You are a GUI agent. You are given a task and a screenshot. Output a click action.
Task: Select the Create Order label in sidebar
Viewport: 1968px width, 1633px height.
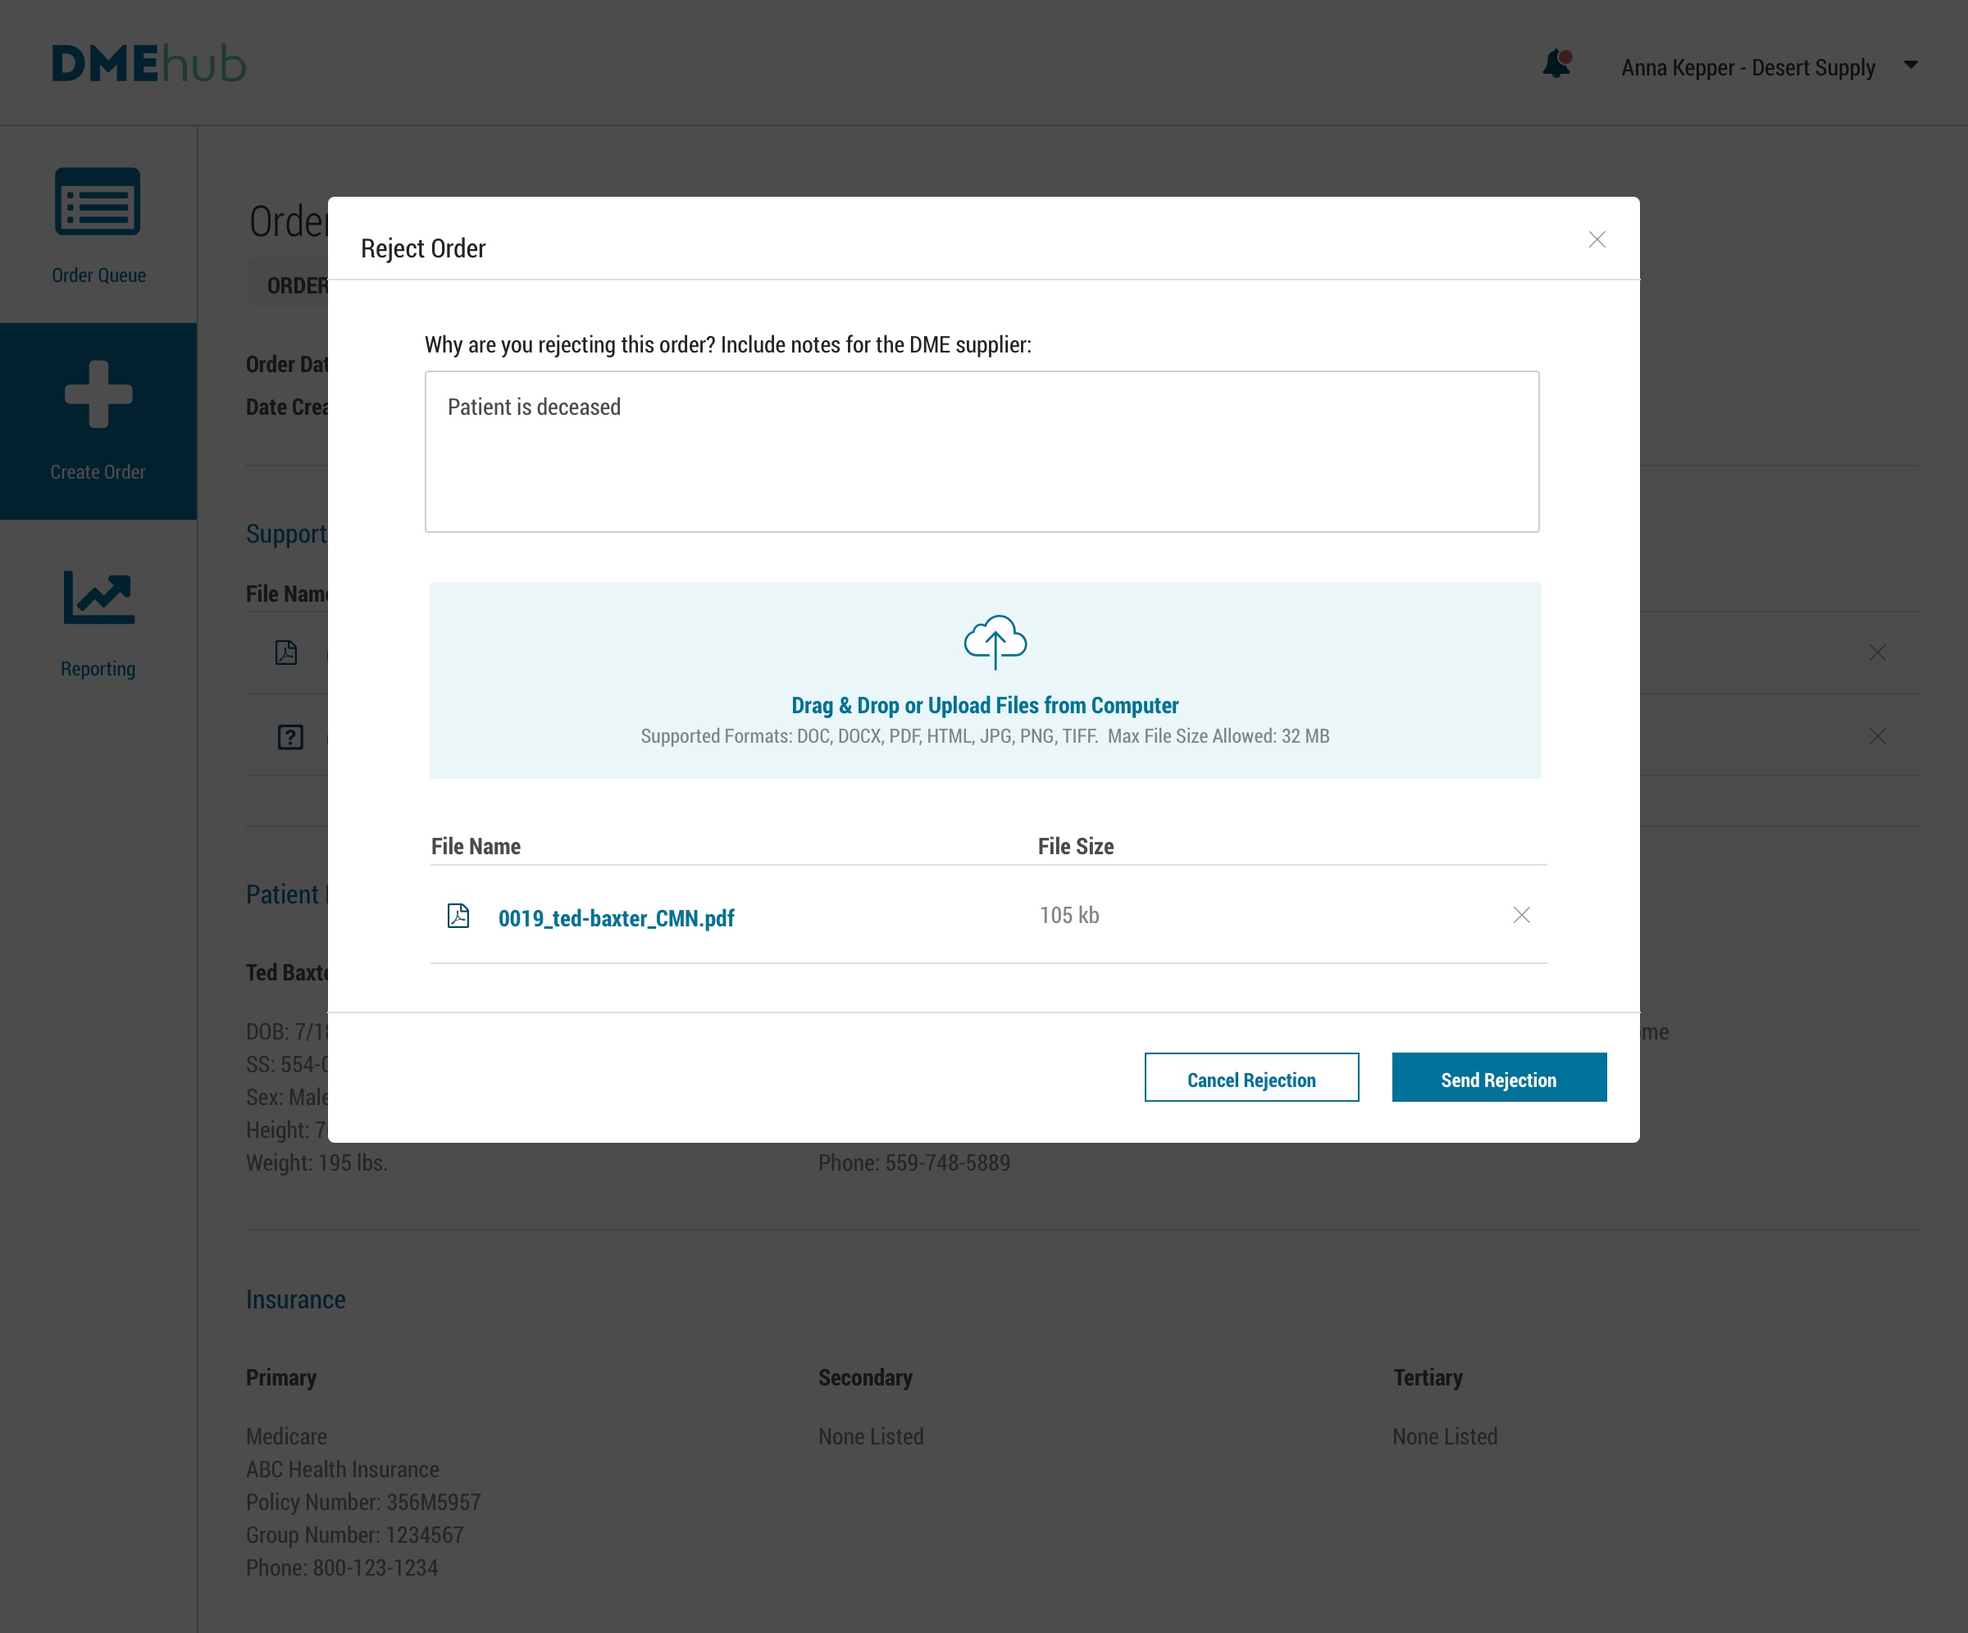pos(98,472)
